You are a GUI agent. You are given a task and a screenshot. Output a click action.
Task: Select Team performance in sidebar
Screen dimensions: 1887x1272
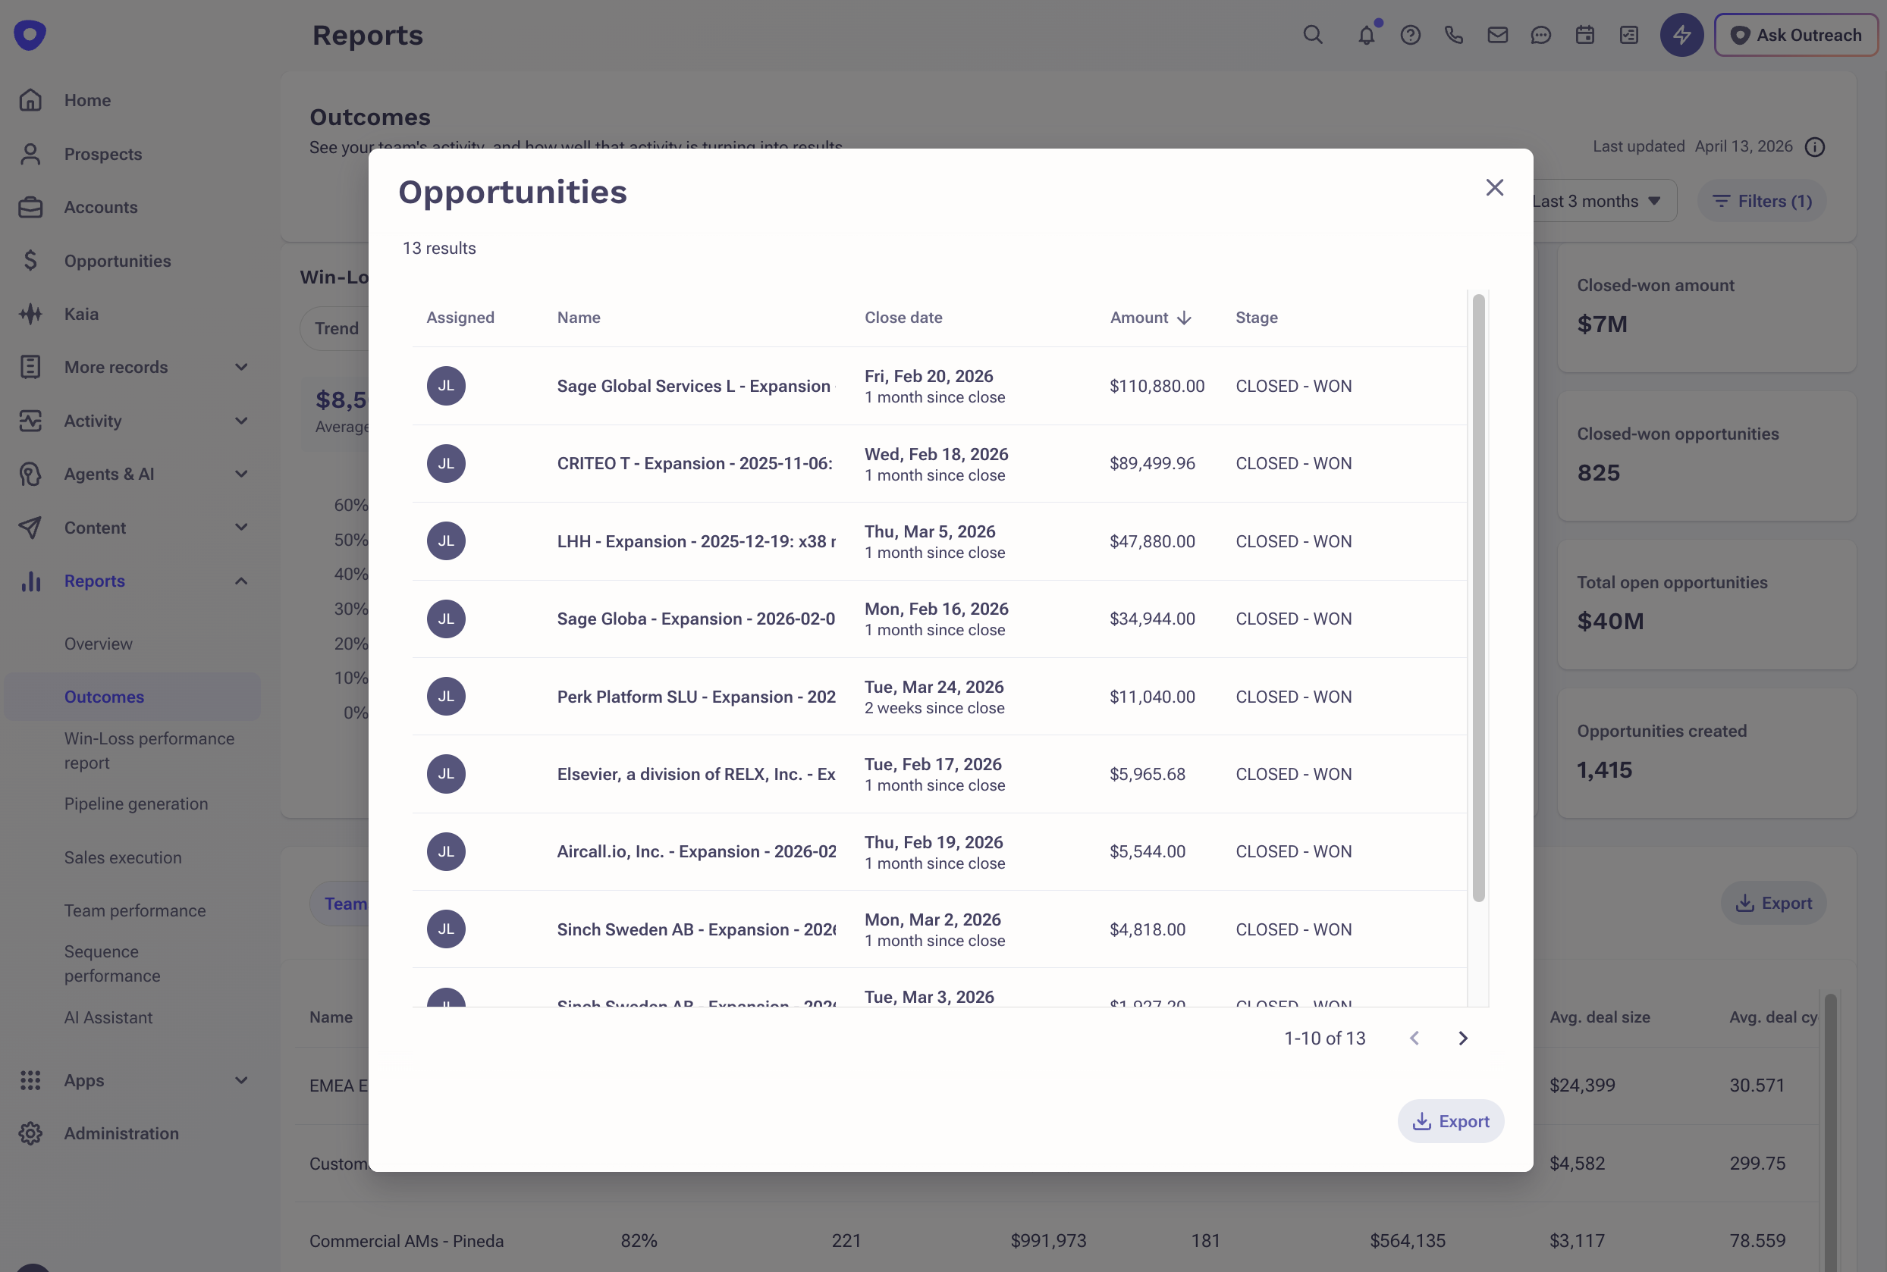[x=135, y=910]
